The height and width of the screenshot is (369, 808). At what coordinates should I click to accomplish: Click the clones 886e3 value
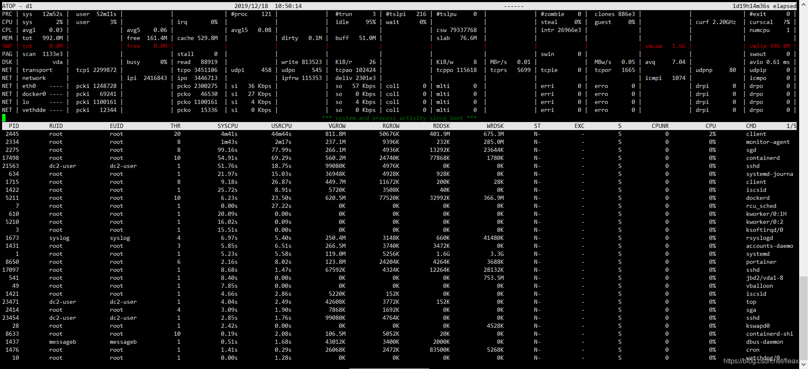tap(615, 14)
